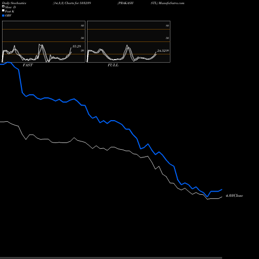Click the FAST label below the chart
The width and height of the screenshot is (259, 259).
click(27, 65)
